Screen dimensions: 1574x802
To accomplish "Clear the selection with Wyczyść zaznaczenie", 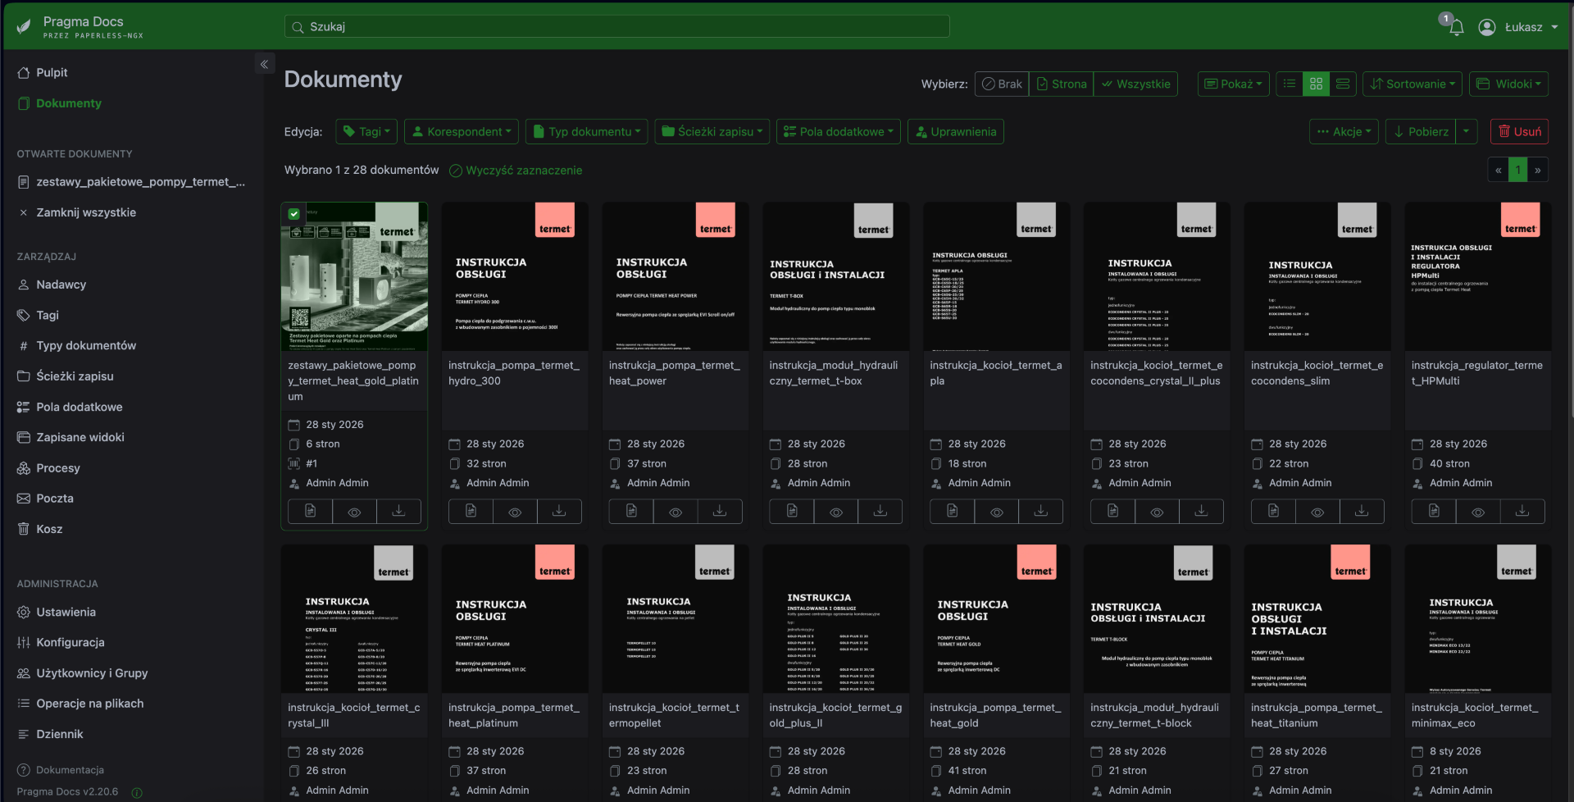I will pyautogui.click(x=516, y=171).
